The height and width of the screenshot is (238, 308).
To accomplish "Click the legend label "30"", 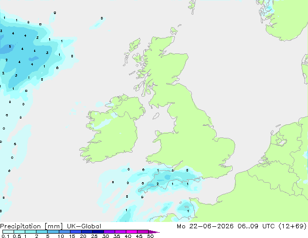I will [x=105, y=236].
